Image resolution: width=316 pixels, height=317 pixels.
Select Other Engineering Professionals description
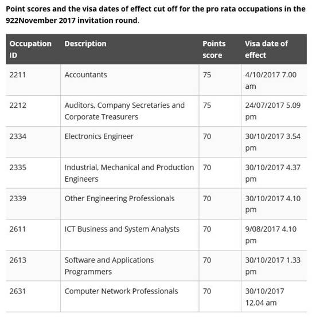point(119,198)
